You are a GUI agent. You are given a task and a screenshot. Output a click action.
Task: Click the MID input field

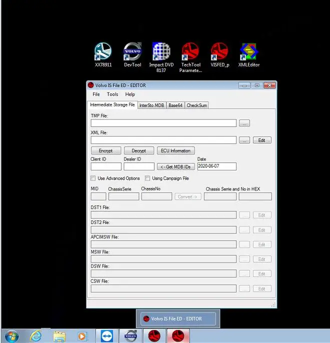coord(98,196)
